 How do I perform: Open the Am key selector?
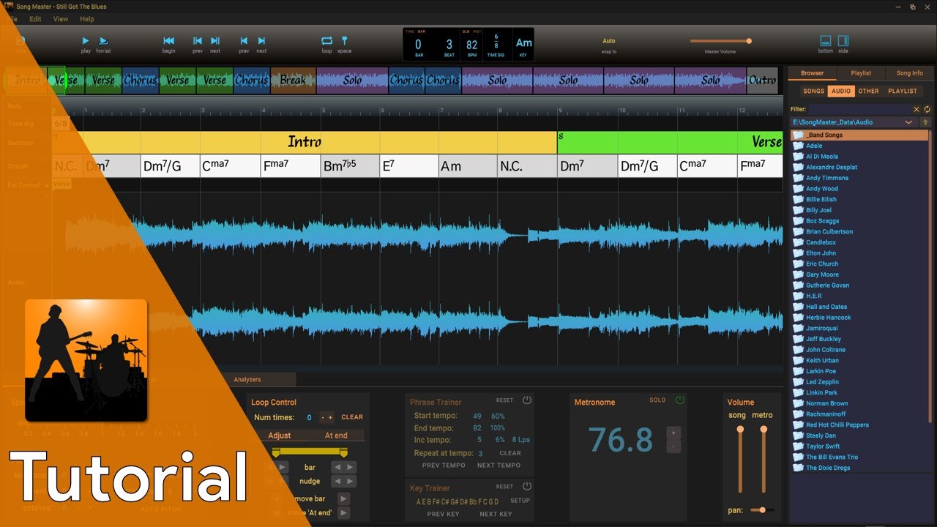tap(524, 42)
